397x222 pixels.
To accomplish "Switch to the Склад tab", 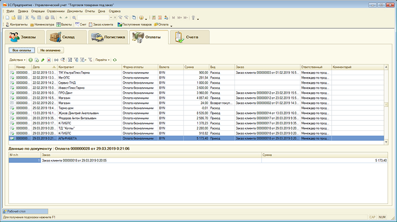I will tap(66, 37).
